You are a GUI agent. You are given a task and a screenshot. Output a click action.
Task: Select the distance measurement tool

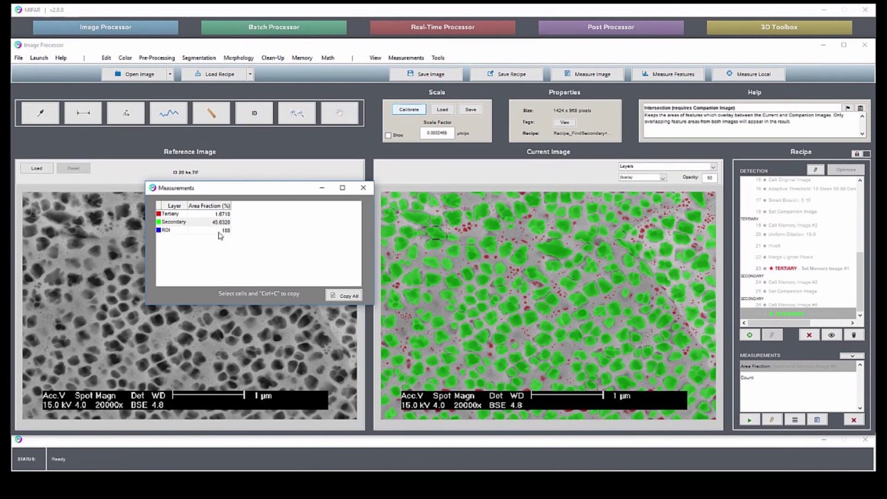click(83, 113)
